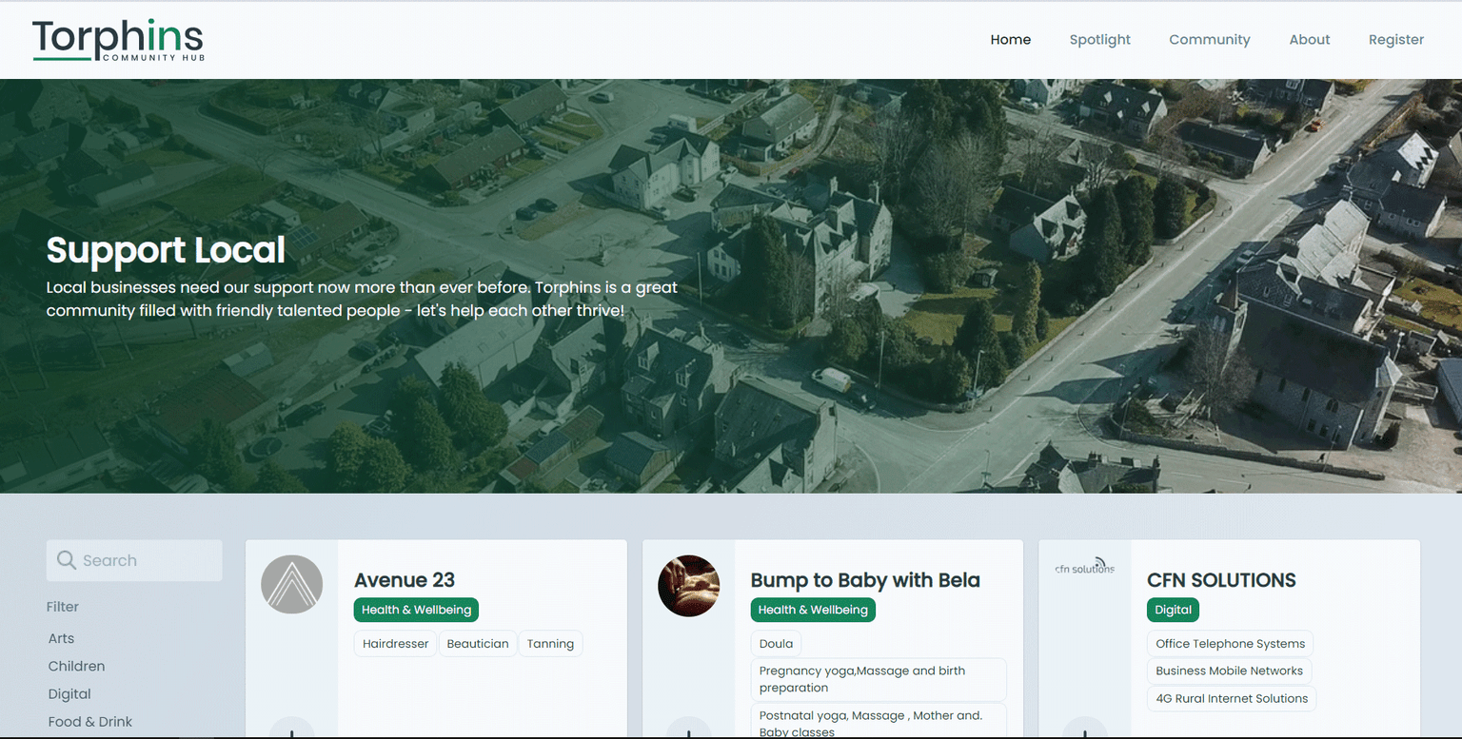The image size is (1462, 739).
Task: Expand the Avenue 23 card plus button
Action: tap(292, 730)
